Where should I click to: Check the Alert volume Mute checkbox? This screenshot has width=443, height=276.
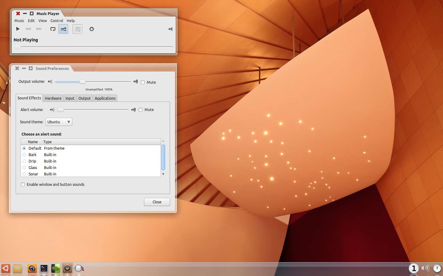coord(141,110)
